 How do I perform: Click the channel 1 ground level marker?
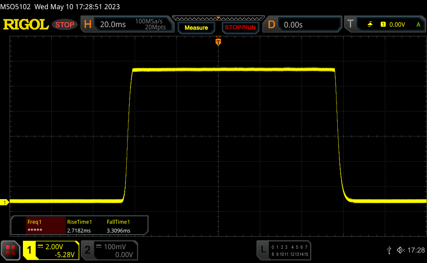click(4, 202)
